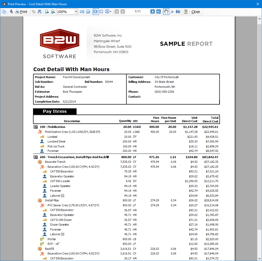This screenshot has width=262, height=261.
Task: Go to first page
Action: (117, 11)
